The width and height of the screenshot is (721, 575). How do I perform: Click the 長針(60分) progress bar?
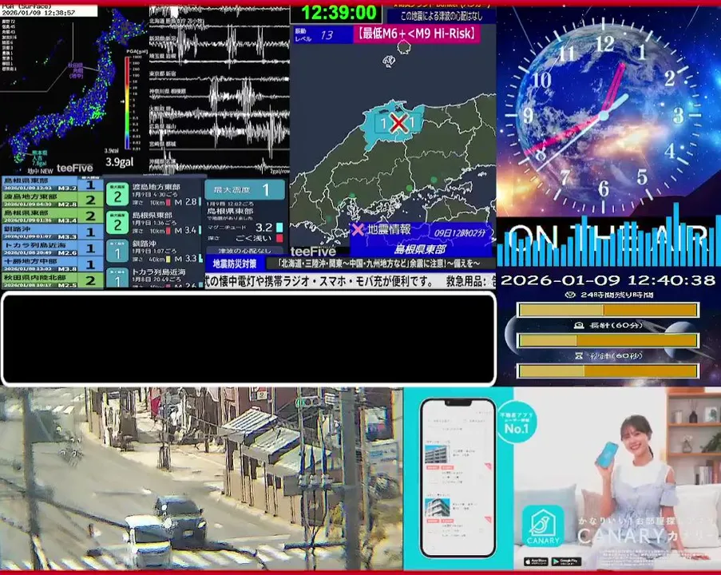(x=608, y=340)
